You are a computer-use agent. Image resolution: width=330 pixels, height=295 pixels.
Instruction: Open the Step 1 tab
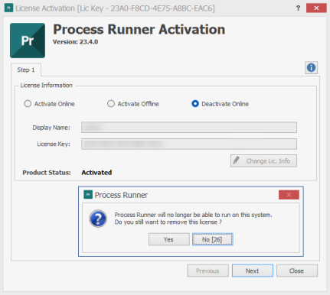(x=26, y=70)
